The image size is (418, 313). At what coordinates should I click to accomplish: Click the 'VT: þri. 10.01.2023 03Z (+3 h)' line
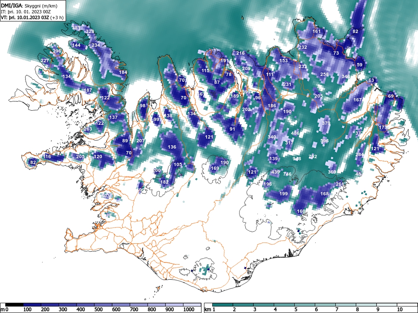(x=32, y=18)
